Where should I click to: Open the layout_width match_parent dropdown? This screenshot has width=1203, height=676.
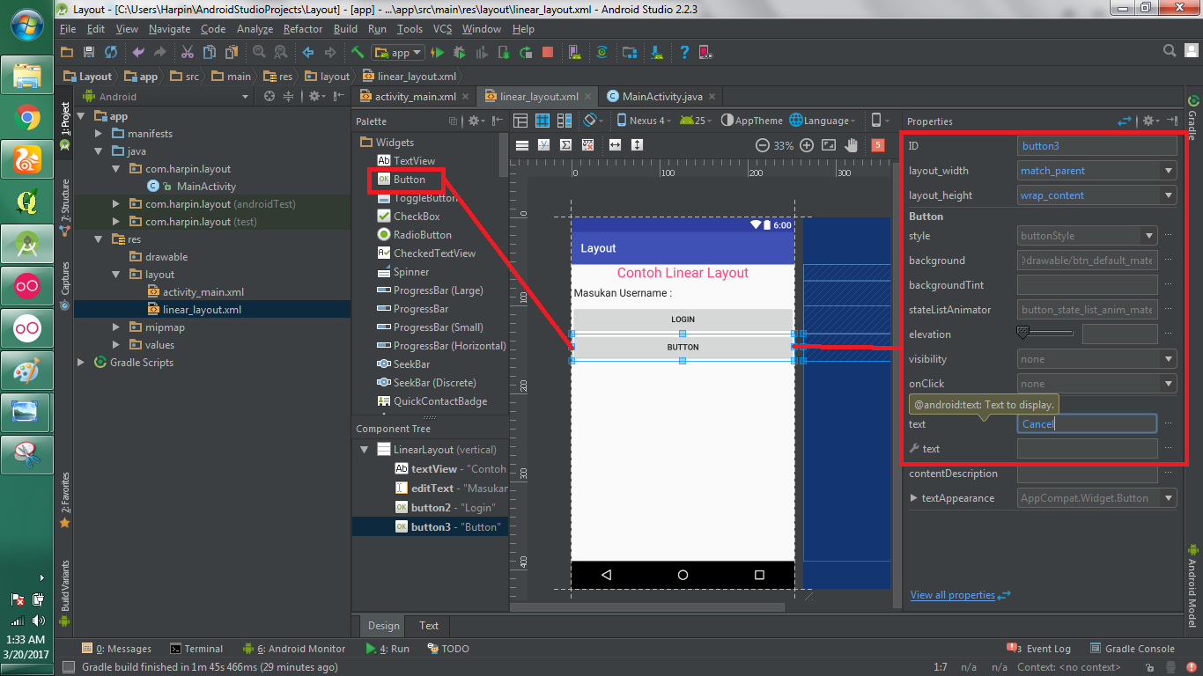click(1096, 170)
